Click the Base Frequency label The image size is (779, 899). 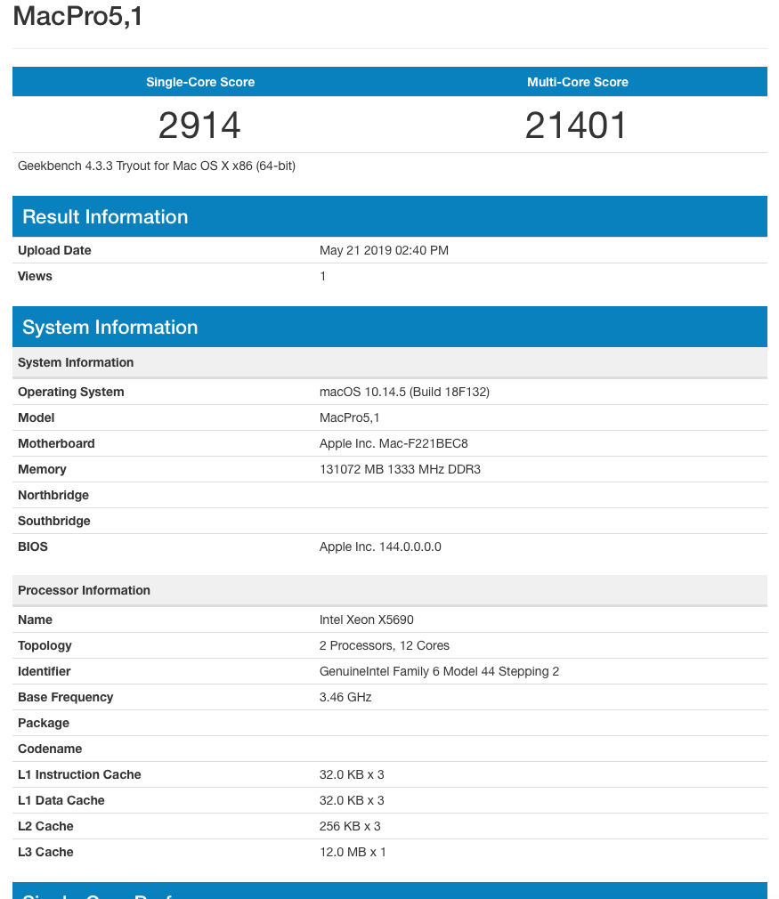(65, 697)
